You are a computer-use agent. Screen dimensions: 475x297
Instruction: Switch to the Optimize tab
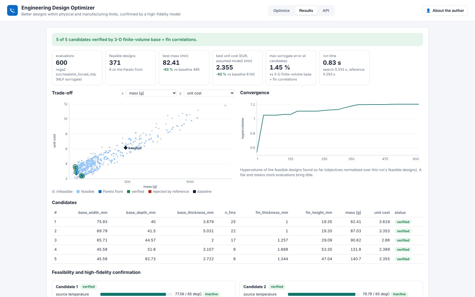281,11
